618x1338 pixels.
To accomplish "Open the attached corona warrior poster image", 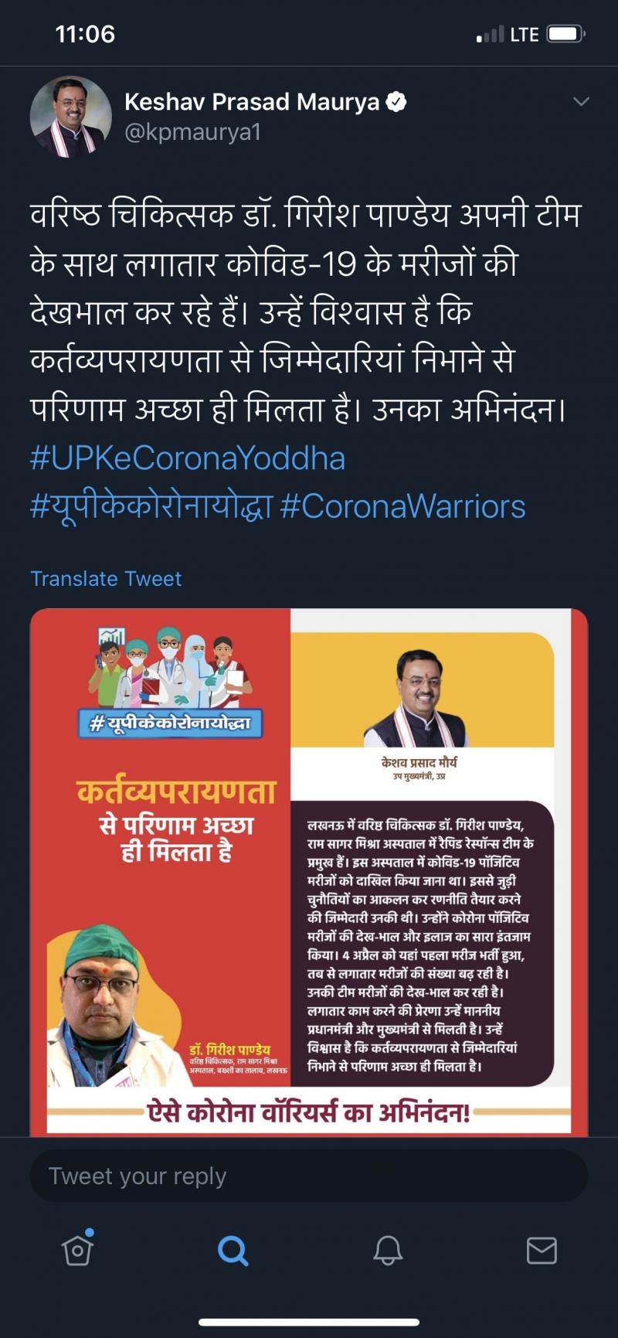I will (x=309, y=872).
